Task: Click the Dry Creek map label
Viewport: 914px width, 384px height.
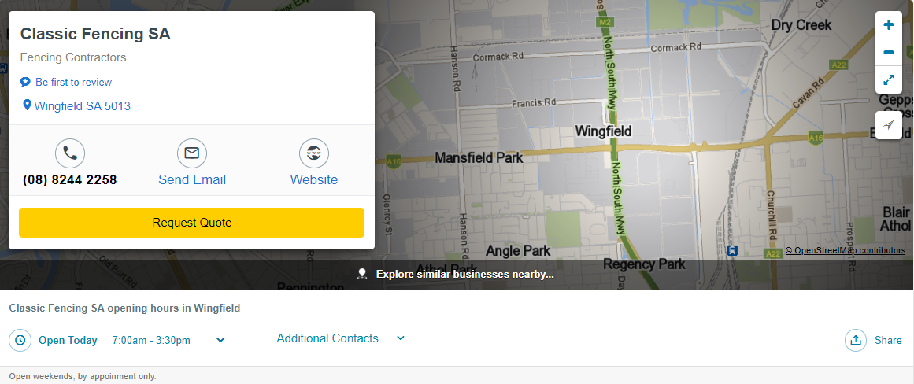Action: click(801, 25)
